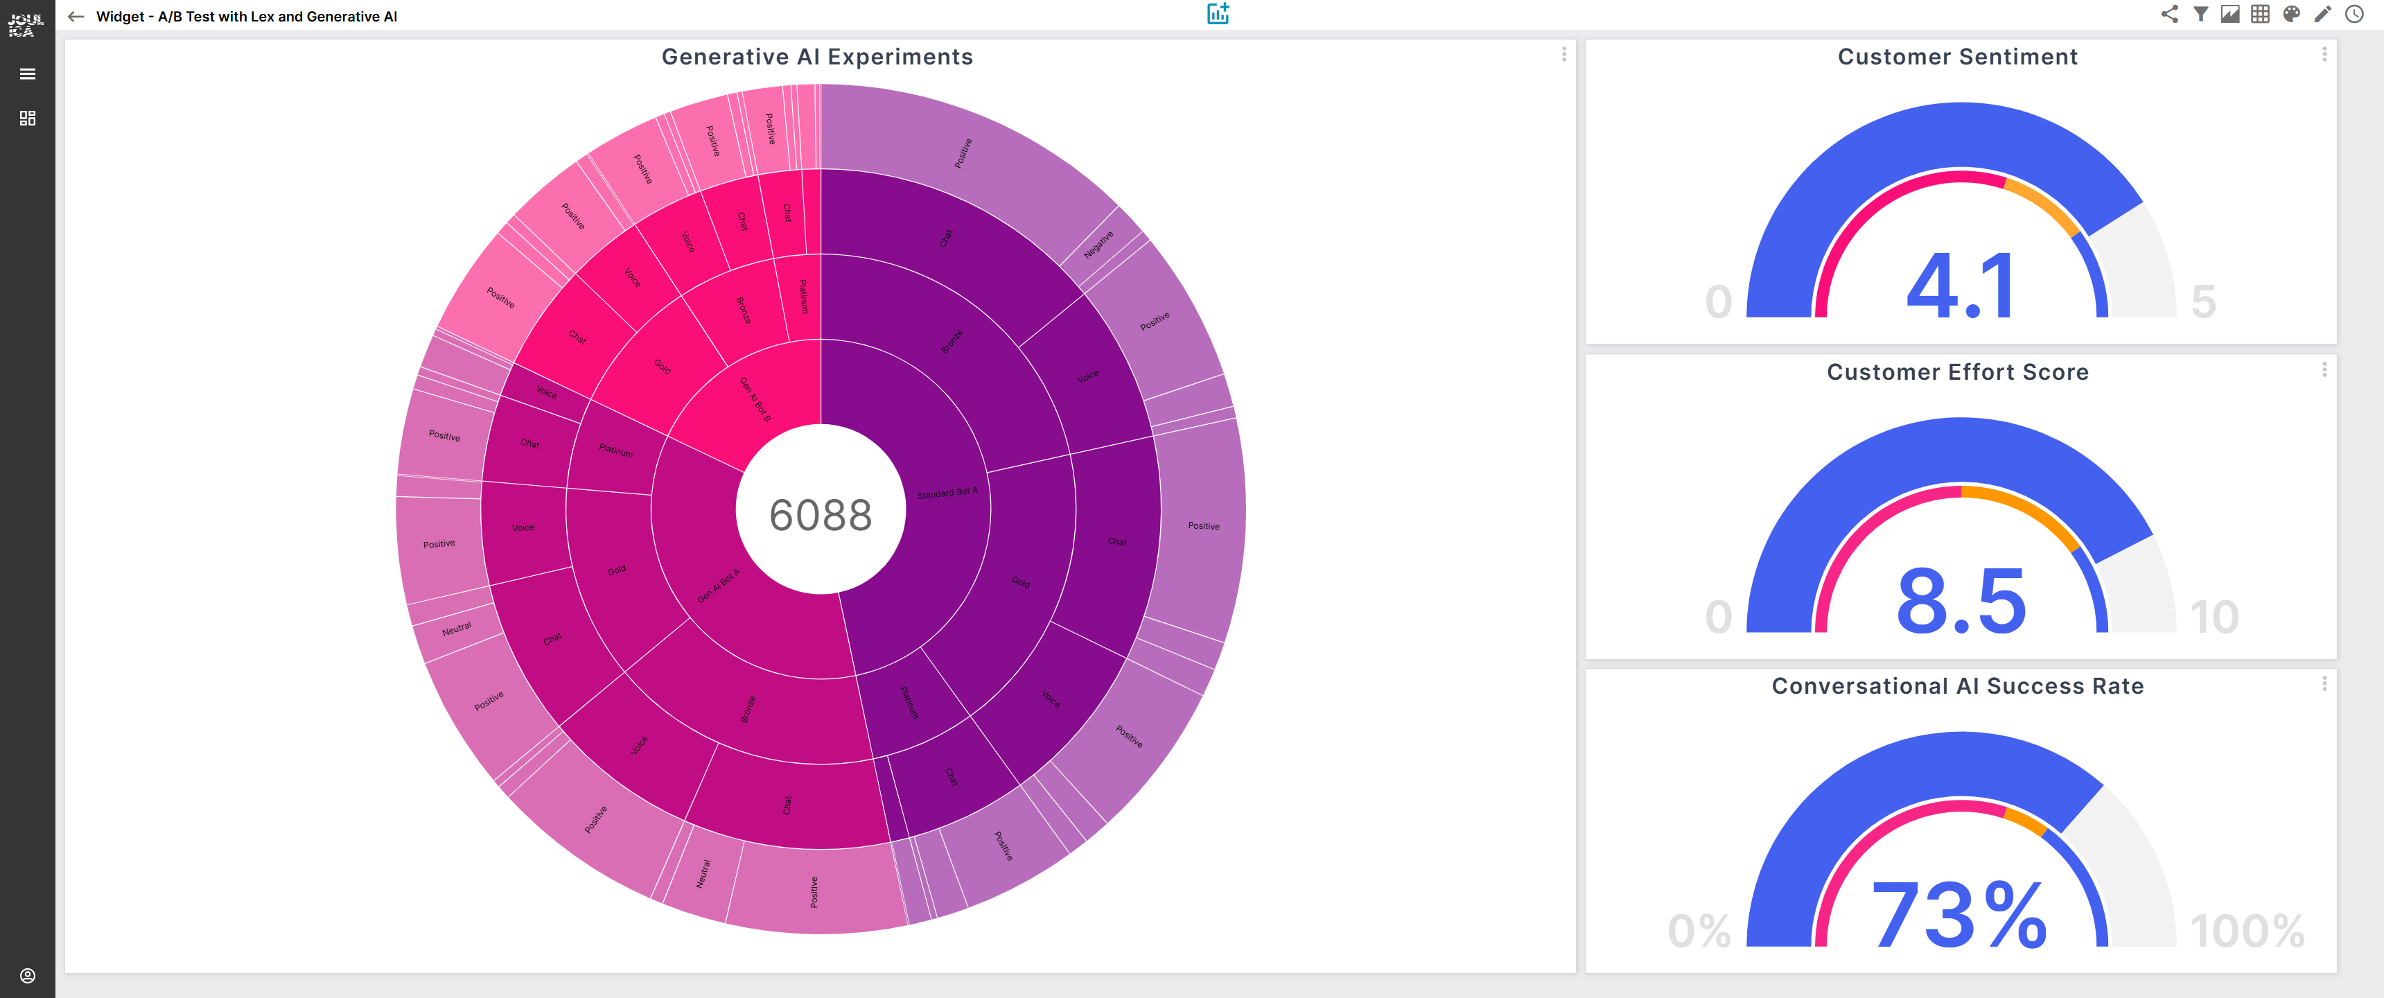The height and width of the screenshot is (998, 2384).
Task: Click the 10 maximum label on the effort gauge
Action: 2214,617
